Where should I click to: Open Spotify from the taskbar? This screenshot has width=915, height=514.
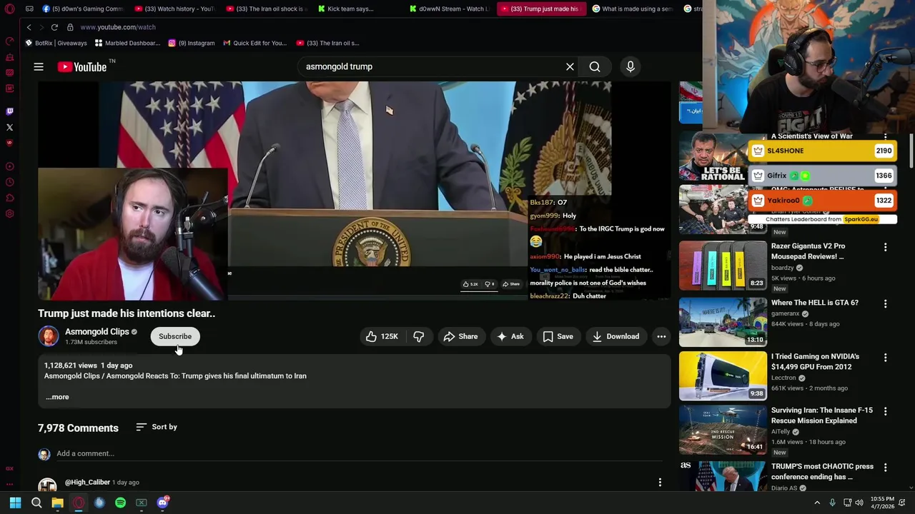(x=120, y=503)
